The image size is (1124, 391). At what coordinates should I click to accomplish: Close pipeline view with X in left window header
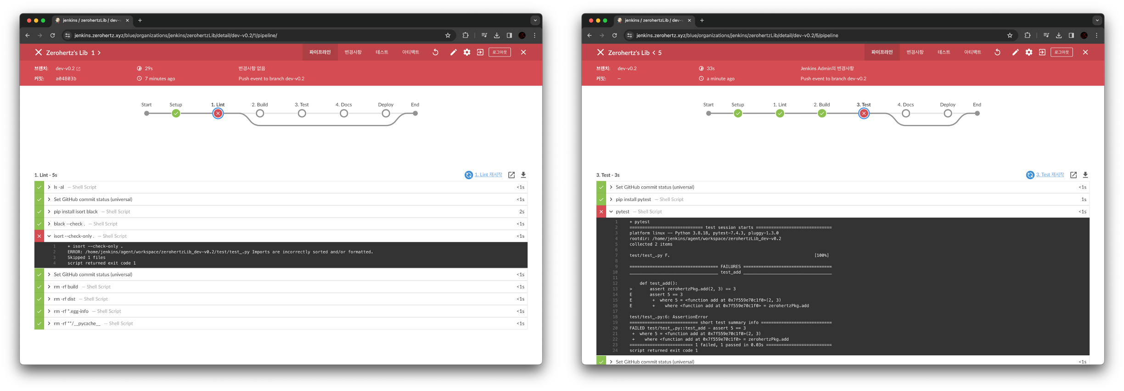(x=523, y=52)
